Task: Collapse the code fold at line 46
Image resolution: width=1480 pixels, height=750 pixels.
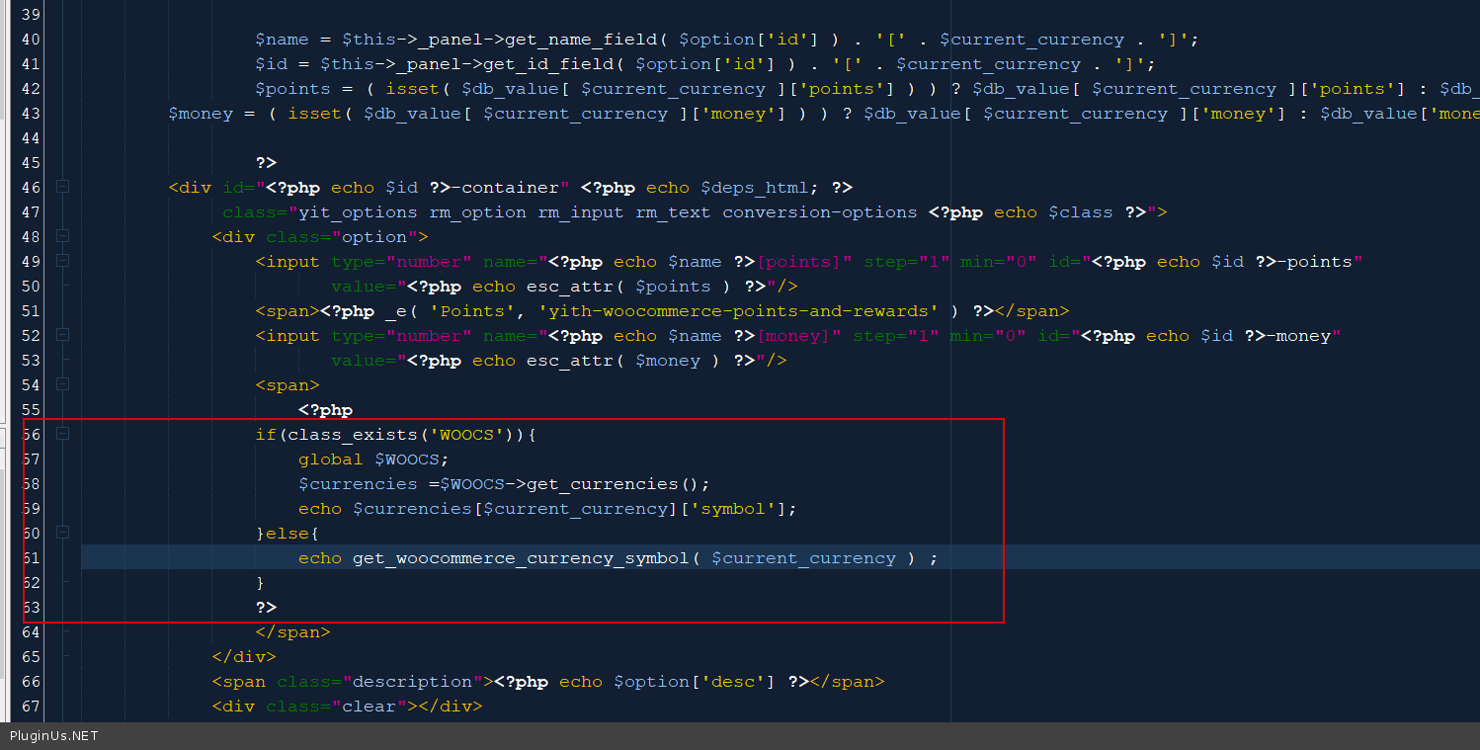Action: (62, 187)
